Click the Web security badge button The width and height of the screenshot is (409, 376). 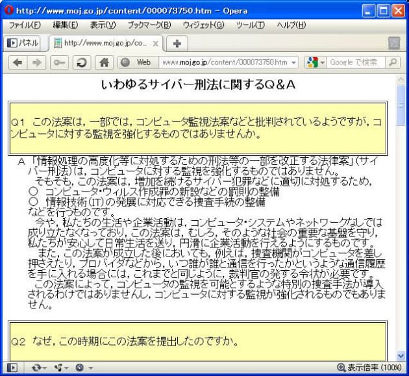coord(136,62)
